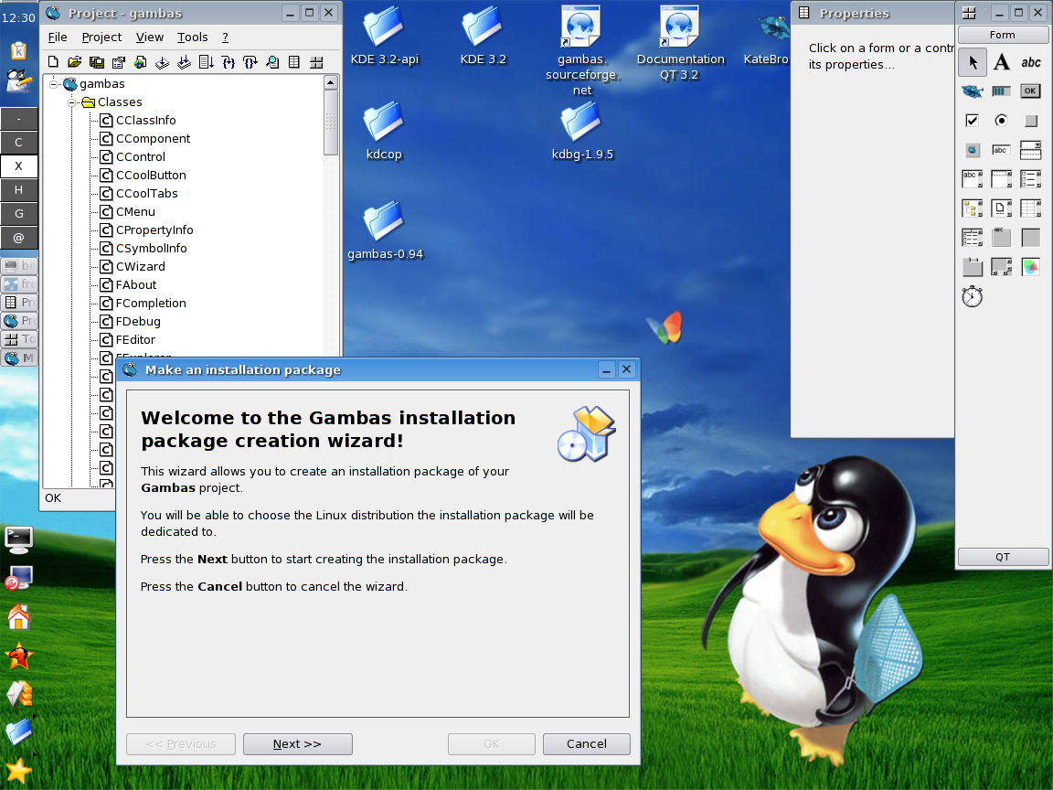
Task: Click the Open project folder icon
Action: 74,62
